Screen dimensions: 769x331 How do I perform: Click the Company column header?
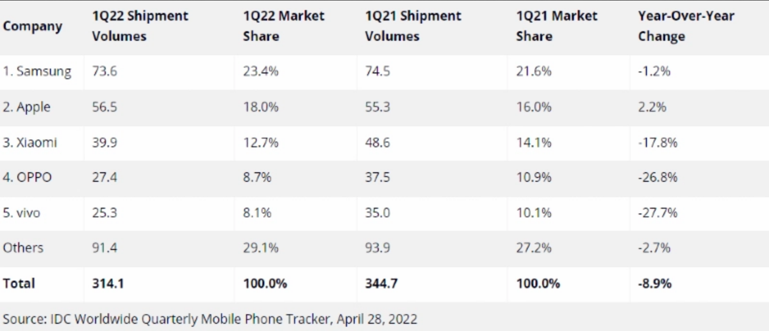coord(33,26)
